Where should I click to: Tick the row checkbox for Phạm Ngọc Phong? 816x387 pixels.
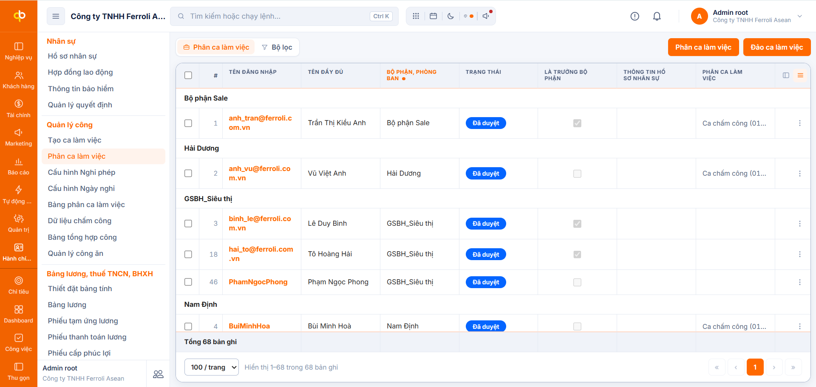(x=188, y=282)
